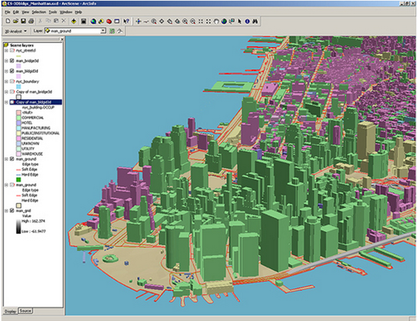Open the Tools menu

point(52,12)
